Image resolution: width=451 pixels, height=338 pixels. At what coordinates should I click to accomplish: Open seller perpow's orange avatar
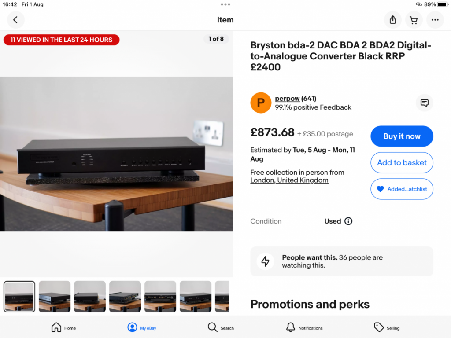click(x=261, y=103)
